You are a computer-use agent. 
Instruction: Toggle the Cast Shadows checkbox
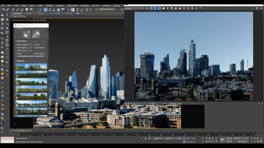click(34, 48)
